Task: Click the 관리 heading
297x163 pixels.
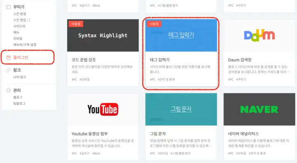Action: (17, 91)
